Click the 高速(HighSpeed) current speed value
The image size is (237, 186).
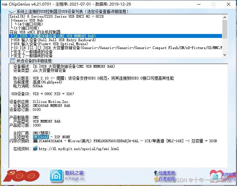47,82
